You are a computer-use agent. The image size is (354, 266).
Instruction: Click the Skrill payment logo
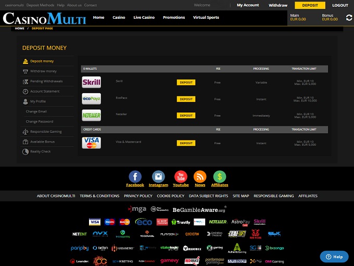pos(91,82)
